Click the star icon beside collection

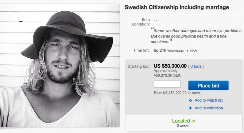tap(190, 108)
